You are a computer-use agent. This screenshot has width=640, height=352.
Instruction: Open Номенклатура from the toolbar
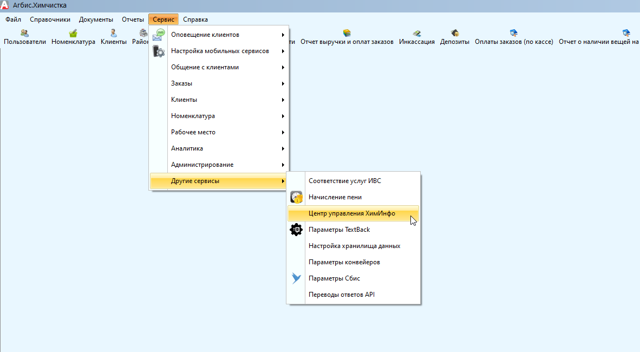tap(73, 34)
